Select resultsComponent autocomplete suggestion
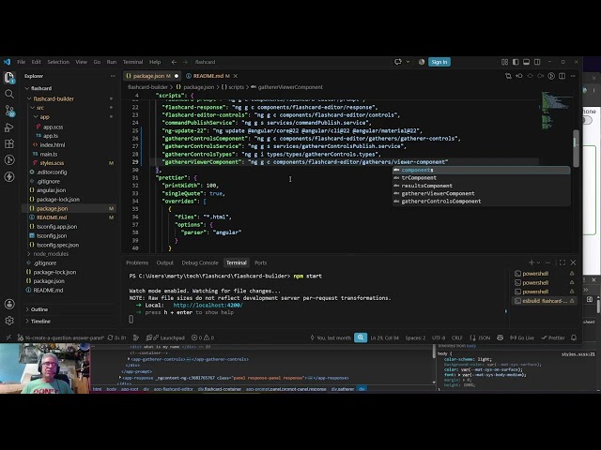Screen dimensions: 601x450 click(x=481, y=186)
